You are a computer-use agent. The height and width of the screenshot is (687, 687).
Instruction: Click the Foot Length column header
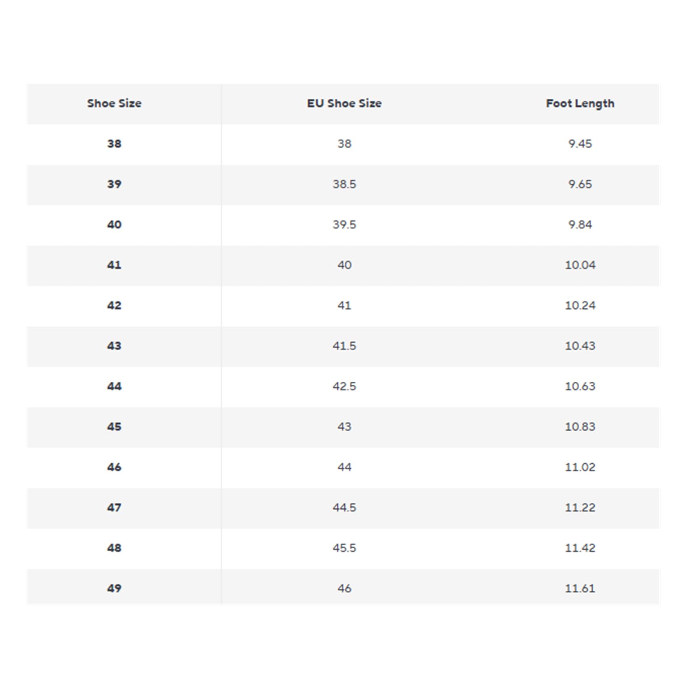point(580,104)
